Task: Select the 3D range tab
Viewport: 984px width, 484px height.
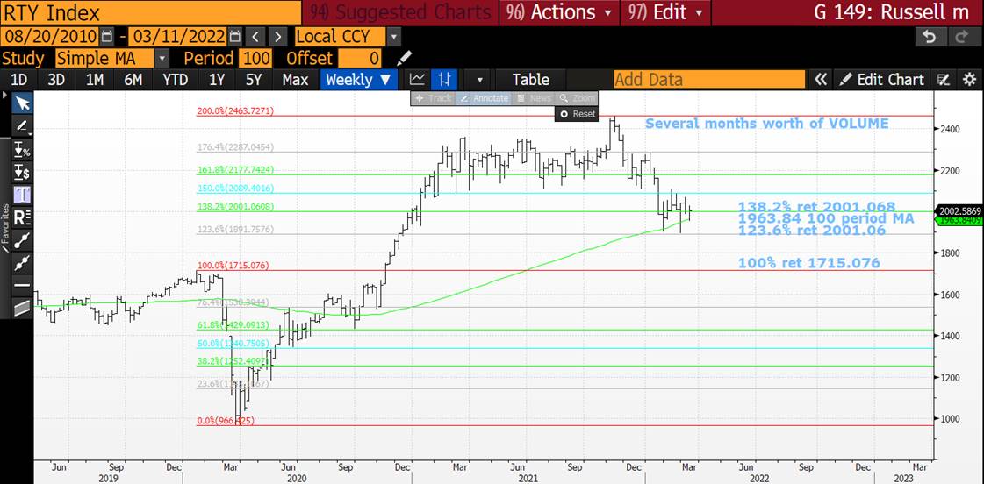Action: [x=56, y=80]
